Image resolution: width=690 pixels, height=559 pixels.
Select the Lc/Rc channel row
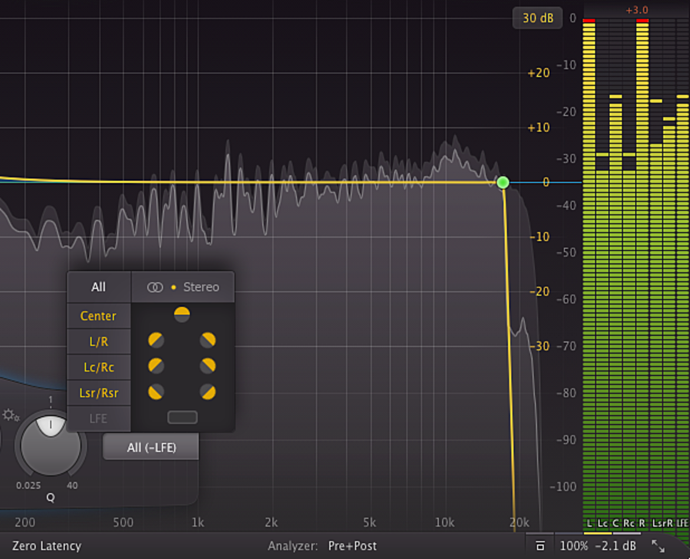click(98, 367)
